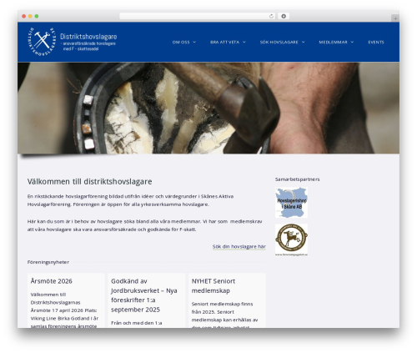Screen dimensions: 417x353
Task: Expand the chevron next to Bra Att Veta
Action: [x=244, y=42]
